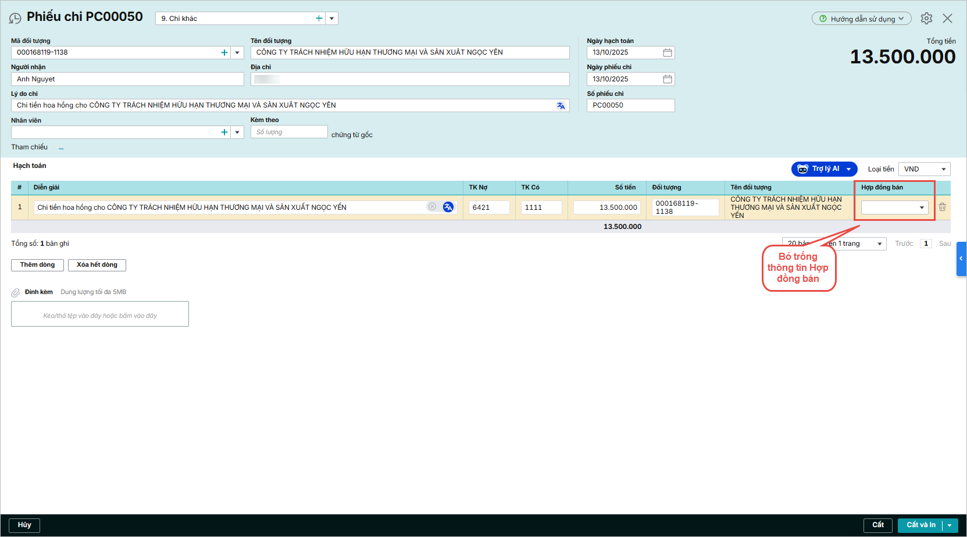967x537 pixels.
Task: Click the Thêm dòng button
Action: 37,265
